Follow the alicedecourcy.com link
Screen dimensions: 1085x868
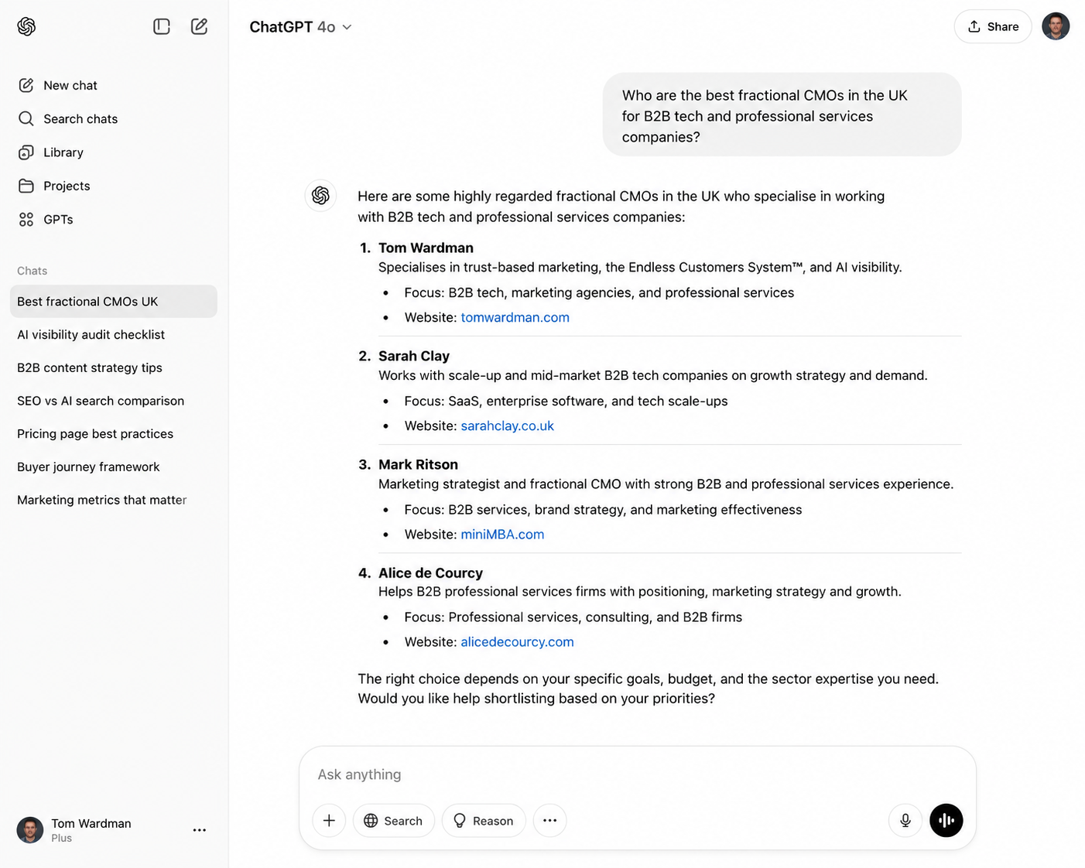coord(517,642)
